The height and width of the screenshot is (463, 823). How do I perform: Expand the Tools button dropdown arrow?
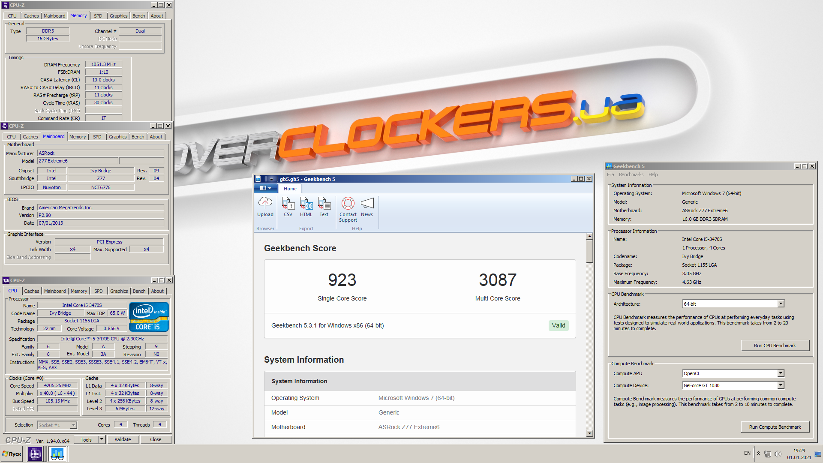[102, 439]
